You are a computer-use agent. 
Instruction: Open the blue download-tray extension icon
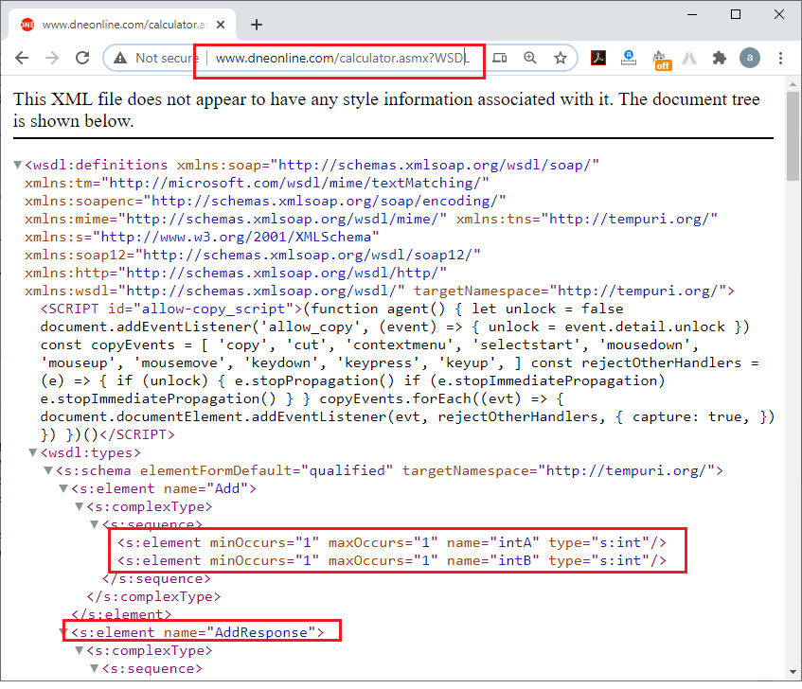pyautogui.click(x=629, y=58)
